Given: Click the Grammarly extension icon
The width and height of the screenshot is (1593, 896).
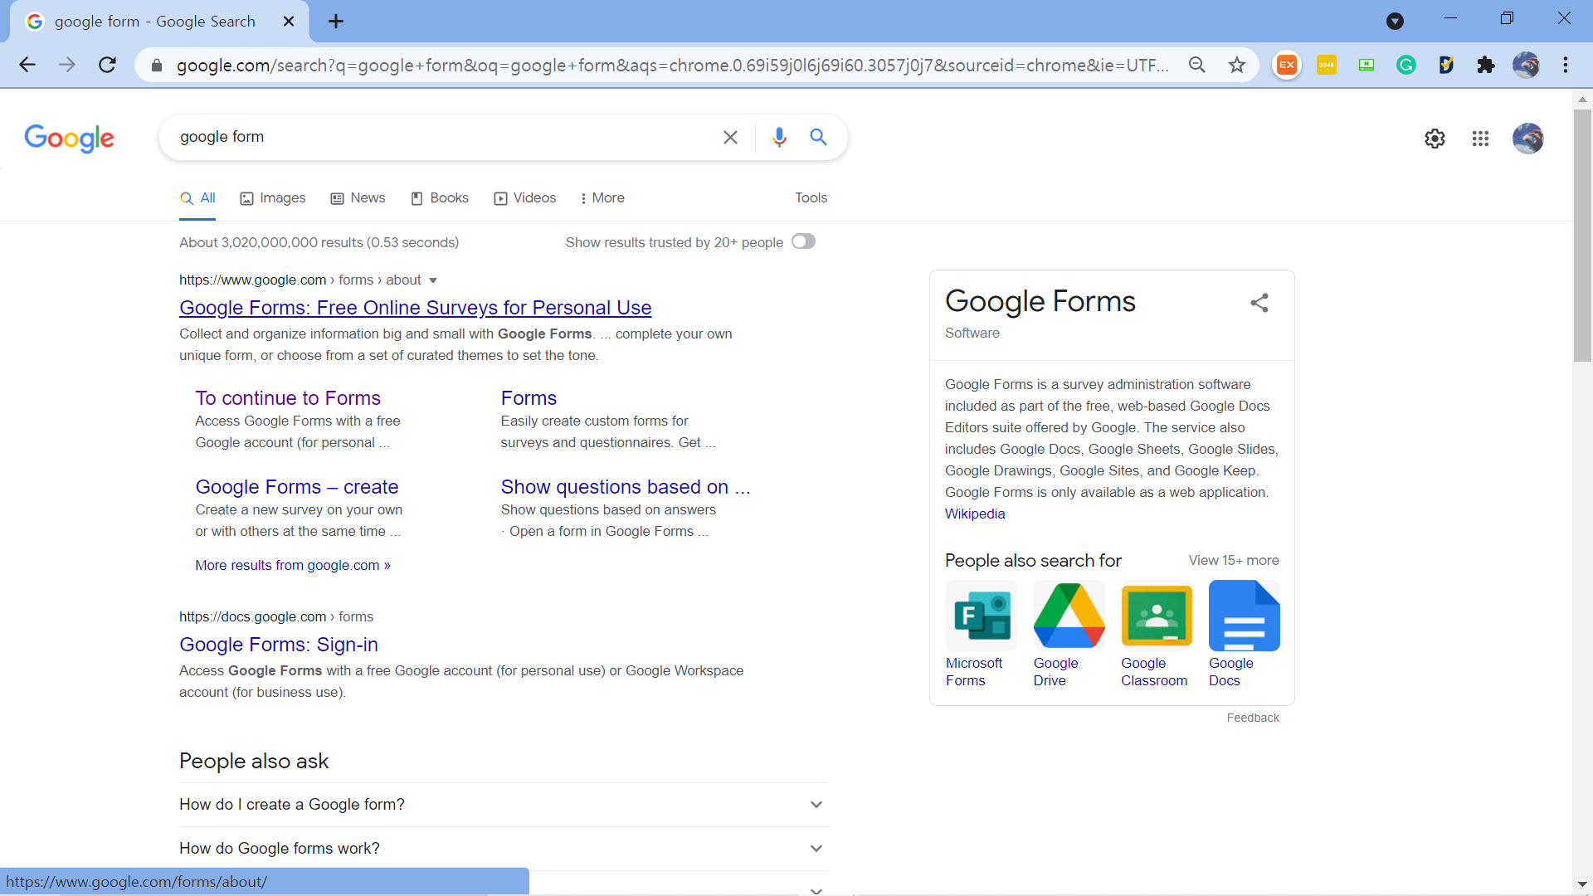Looking at the screenshot, I should coord(1405,65).
